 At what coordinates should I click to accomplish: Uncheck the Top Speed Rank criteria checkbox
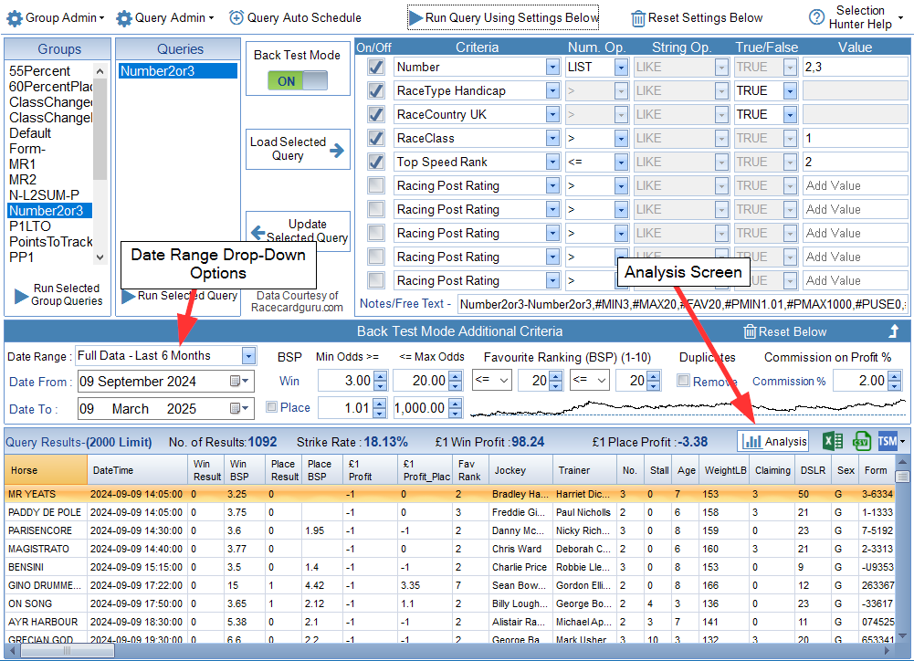(375, 162)
